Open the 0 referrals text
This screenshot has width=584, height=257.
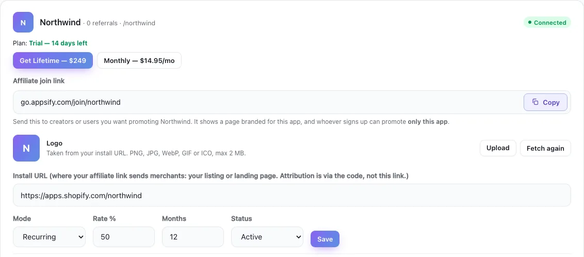tap(101, 23)
